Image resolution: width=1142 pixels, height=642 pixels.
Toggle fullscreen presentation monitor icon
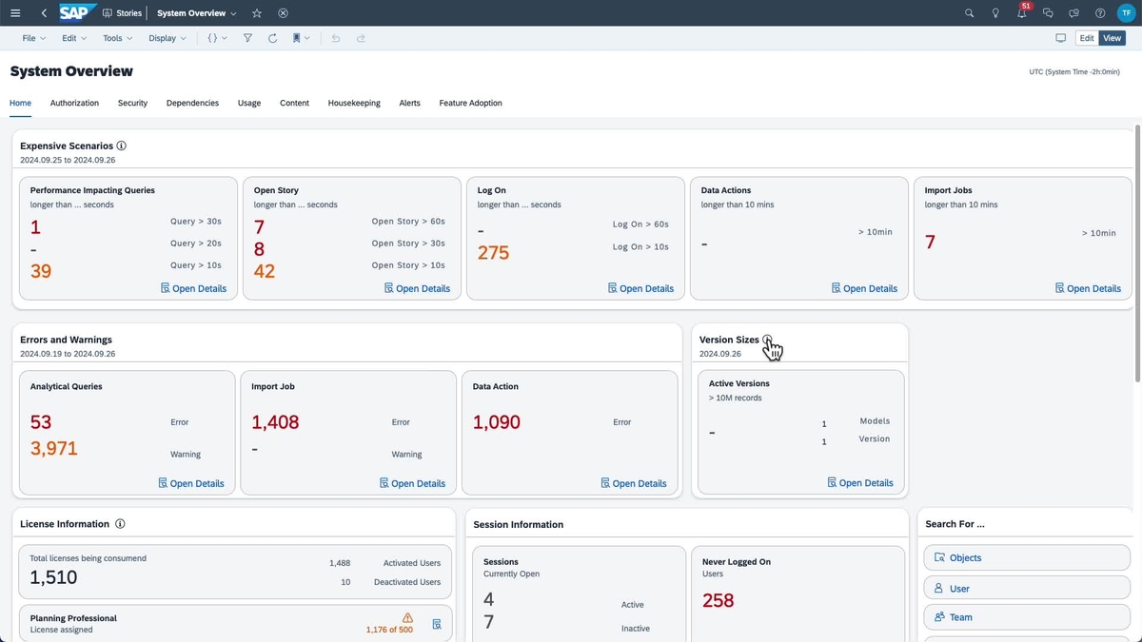[x=1060, y=38]
